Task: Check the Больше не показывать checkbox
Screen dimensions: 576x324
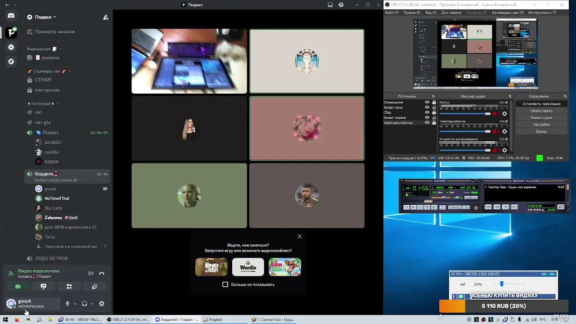Action: [x=225, y=284]
